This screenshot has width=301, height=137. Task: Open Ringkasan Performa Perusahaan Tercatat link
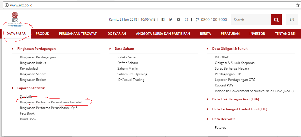coord(51,102)
